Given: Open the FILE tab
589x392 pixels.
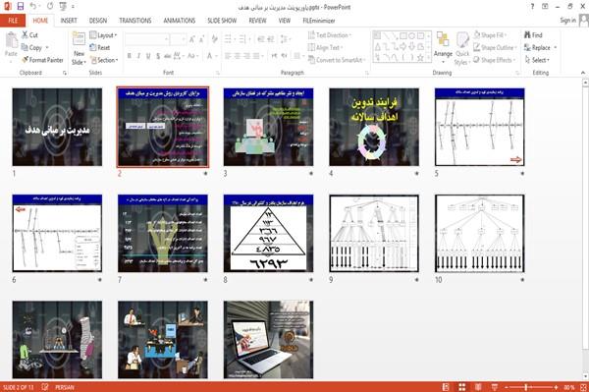Looking at the screenshot, I should [13, 21].
